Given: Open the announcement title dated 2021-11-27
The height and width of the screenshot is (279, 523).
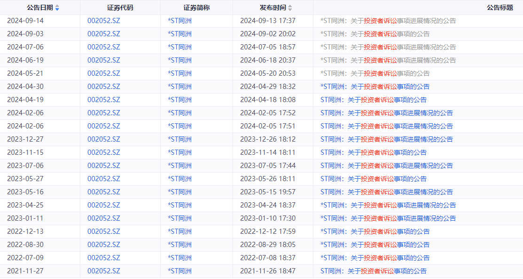Looking at the screenshot, I should point(373,271).
